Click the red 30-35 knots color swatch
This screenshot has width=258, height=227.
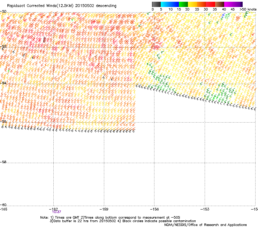click(x=211, y=4)
